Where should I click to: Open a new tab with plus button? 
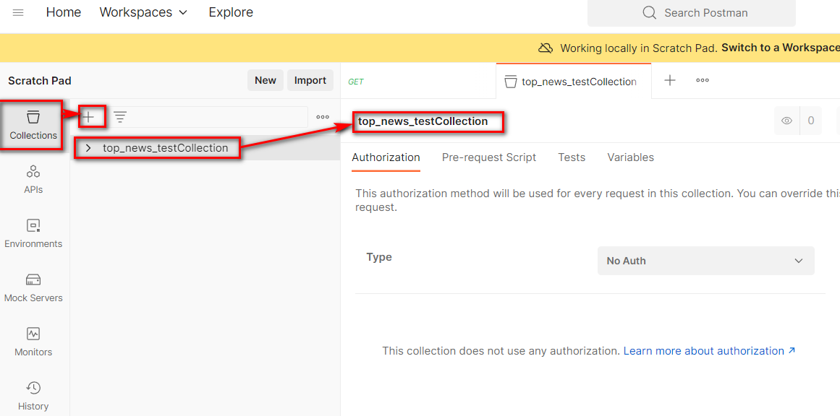click(670, 80)
